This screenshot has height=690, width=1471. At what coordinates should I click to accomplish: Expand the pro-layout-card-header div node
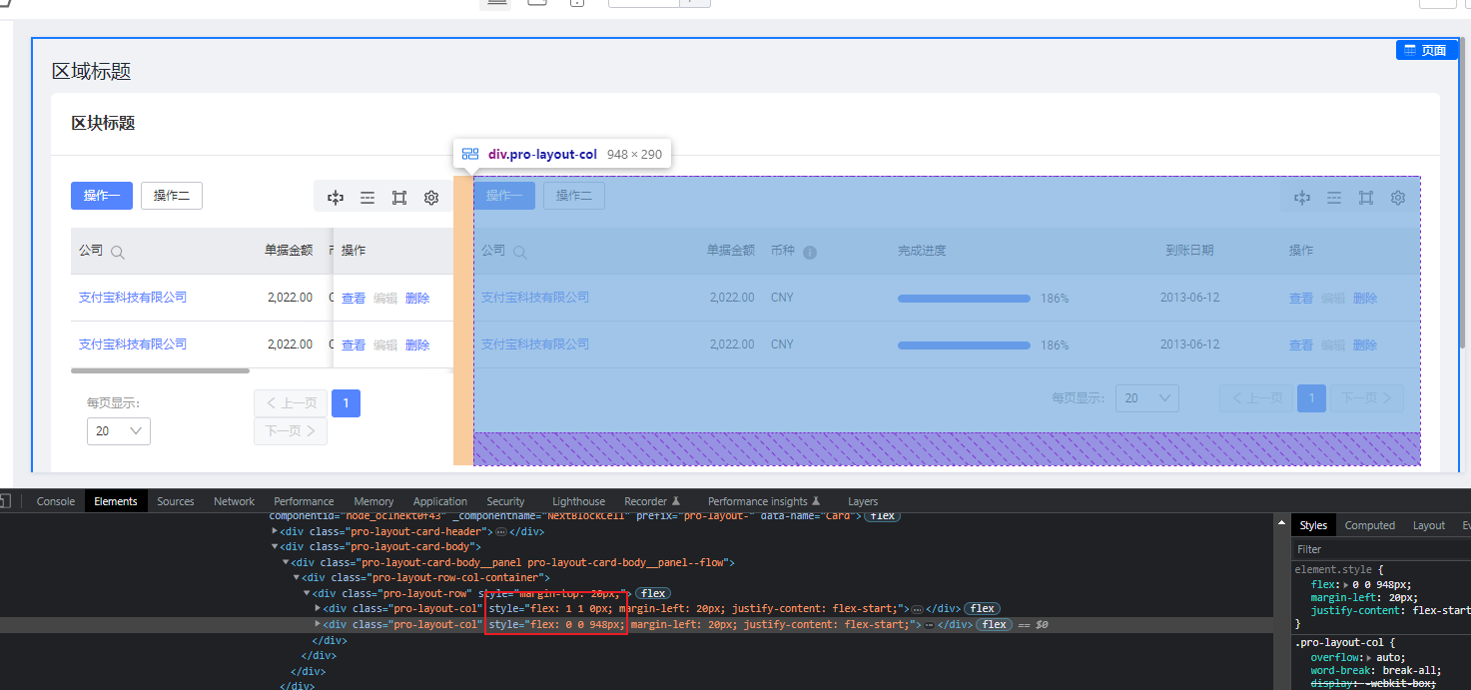click(x=275, y=531)
